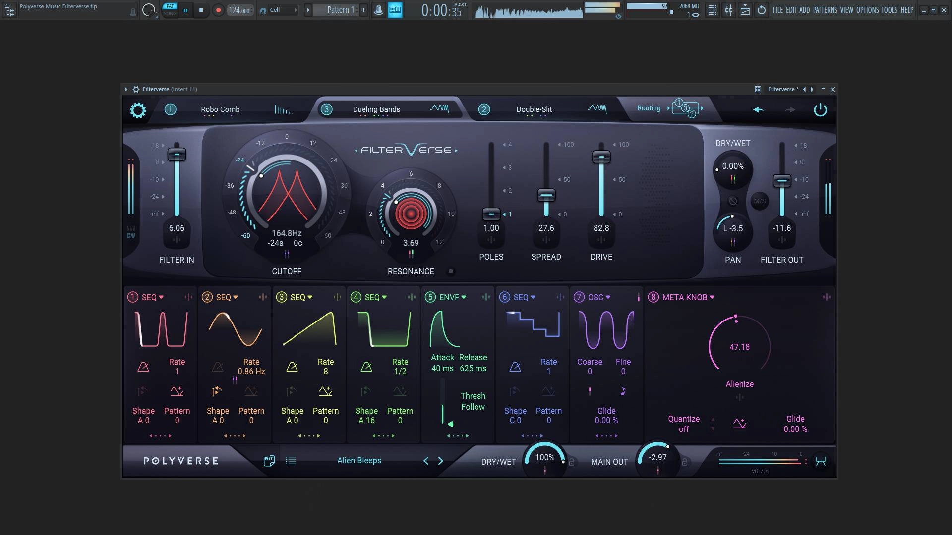Open the preset browser list icon
This screenshot has width=952, height=535.
click(291, 461)
